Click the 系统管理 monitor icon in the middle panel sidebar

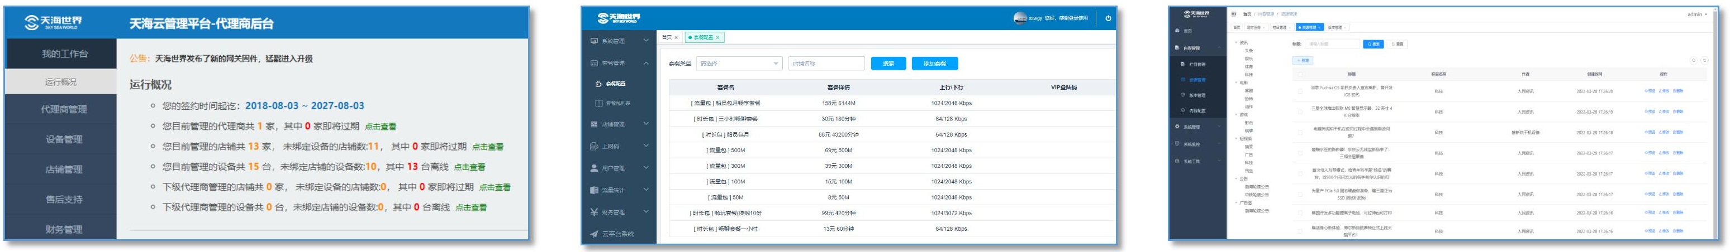point(593,41)
